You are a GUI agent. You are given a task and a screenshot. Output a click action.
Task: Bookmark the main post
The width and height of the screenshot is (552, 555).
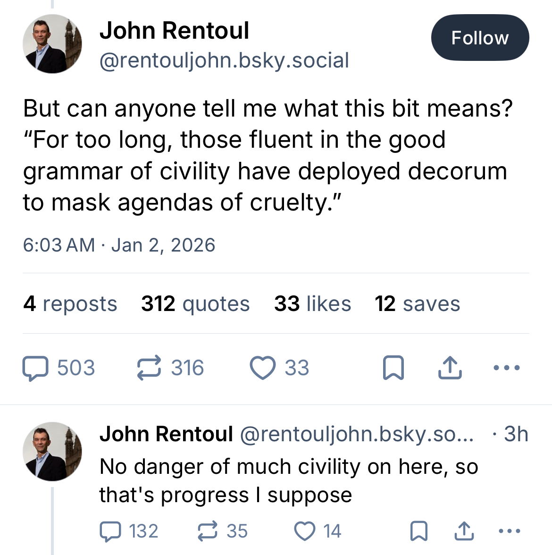[393, 368]
